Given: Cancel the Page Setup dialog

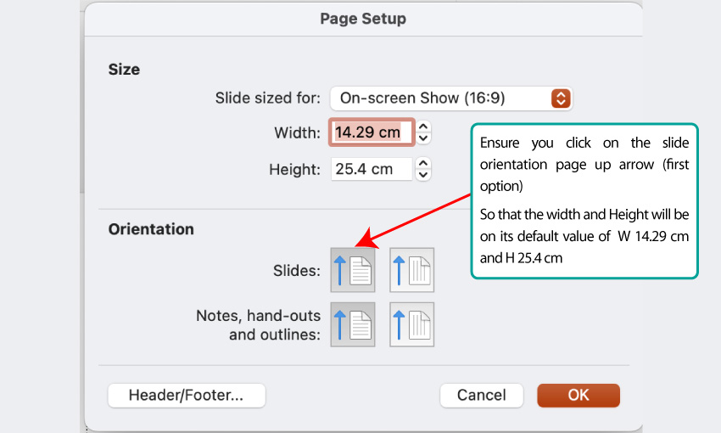Looking at the screenshot, I should [x=482, y=396].
